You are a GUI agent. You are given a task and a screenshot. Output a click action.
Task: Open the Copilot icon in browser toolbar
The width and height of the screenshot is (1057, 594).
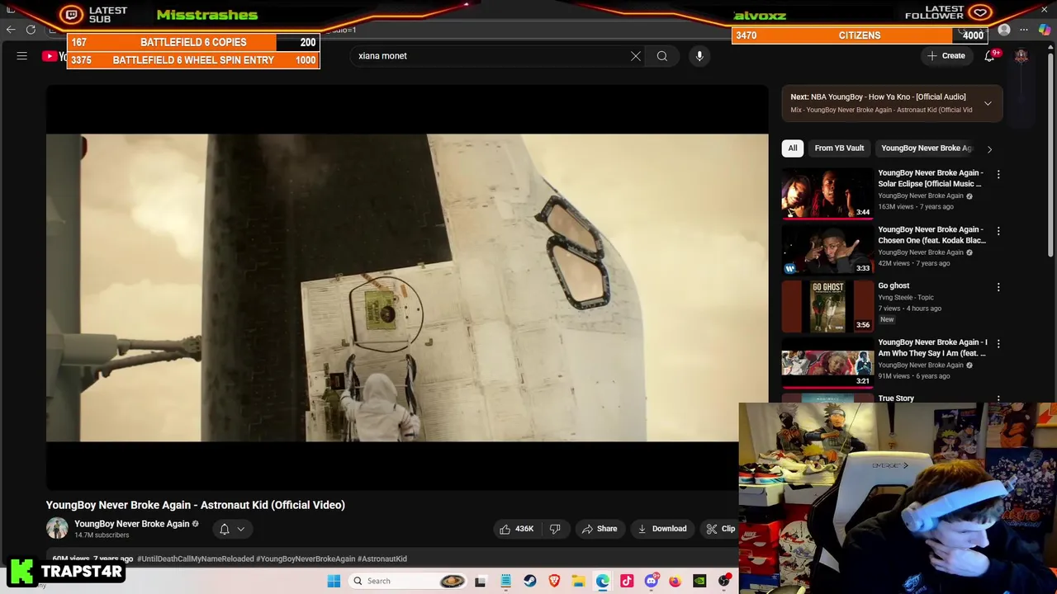1045,31
